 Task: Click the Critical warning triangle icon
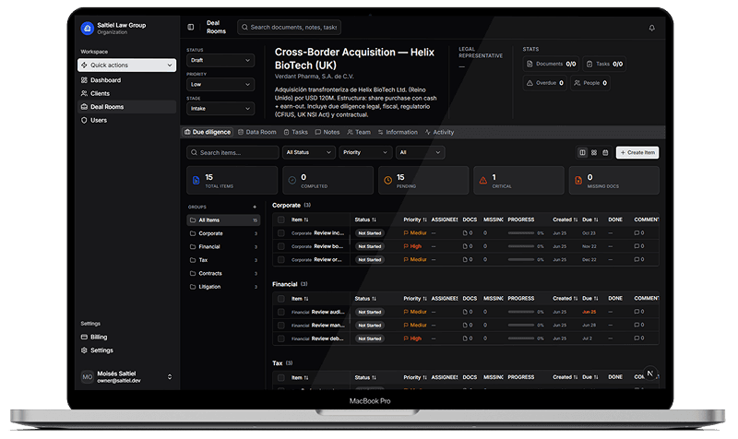[482, 180]
